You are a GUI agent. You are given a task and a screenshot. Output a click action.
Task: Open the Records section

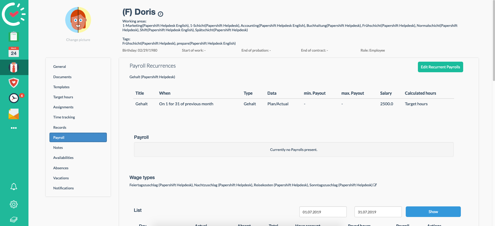click(x=78, y=127)
